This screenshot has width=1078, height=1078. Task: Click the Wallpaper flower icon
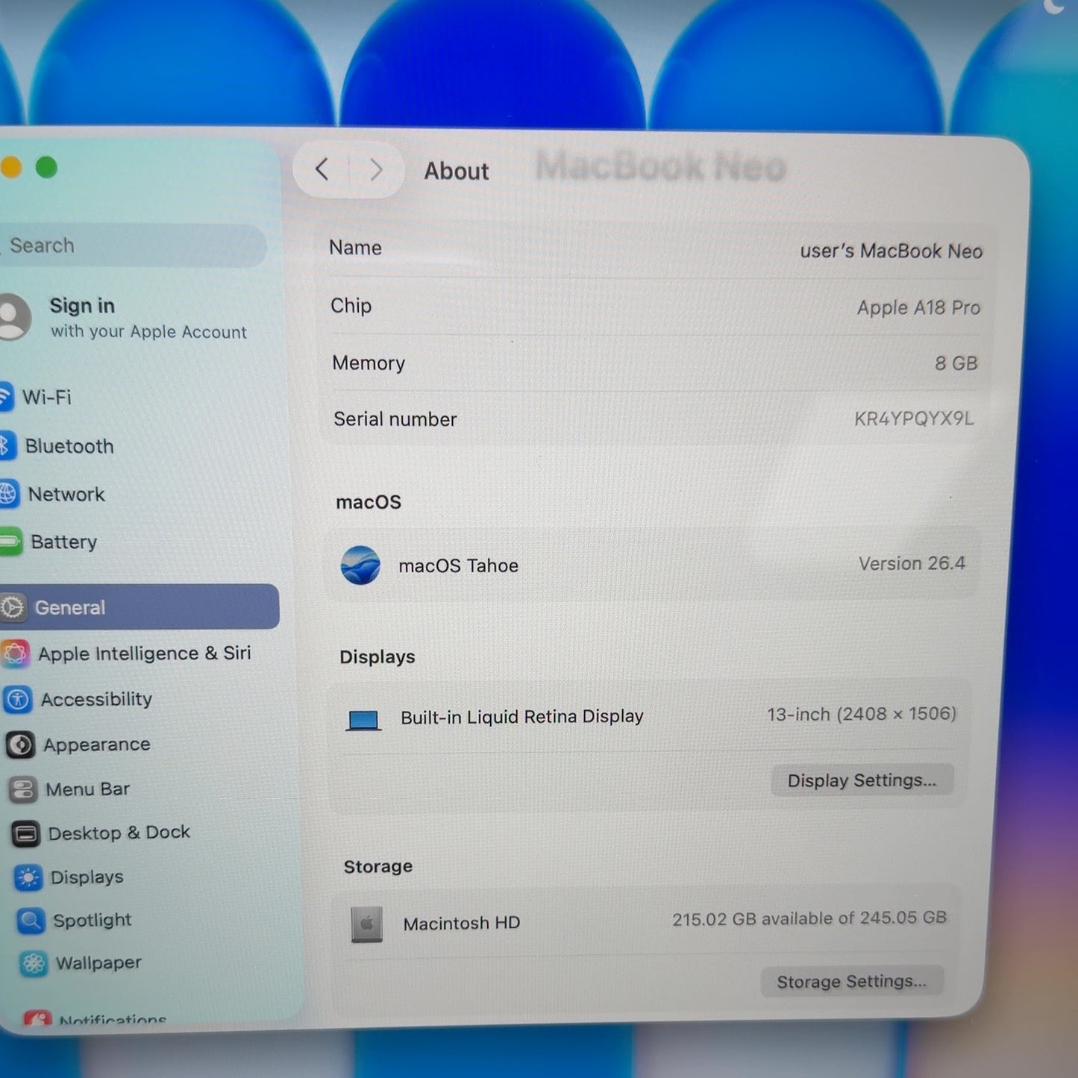pos(34,963)
